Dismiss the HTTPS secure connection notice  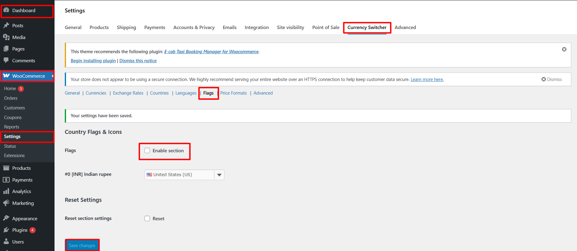click(x=551, y=79)
